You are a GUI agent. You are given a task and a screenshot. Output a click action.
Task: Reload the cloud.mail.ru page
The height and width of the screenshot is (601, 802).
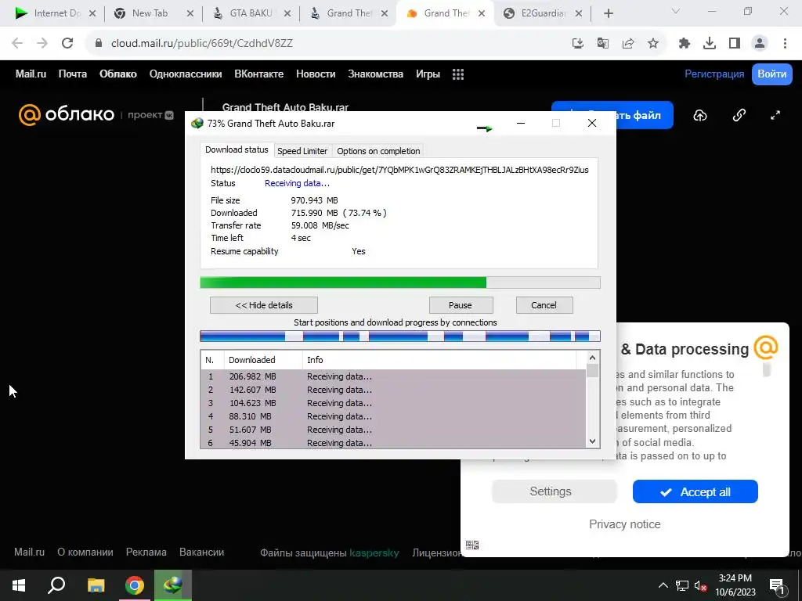(67, 44)
